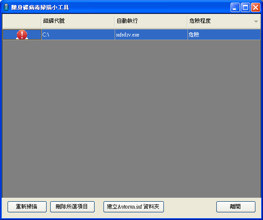
Task: Select the C:\ drive cell
Action: 78,35
